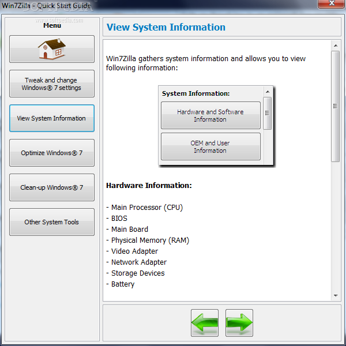Click the 'View System Information' page title
The image size is (346, 346).
click(x=166, y=27)
